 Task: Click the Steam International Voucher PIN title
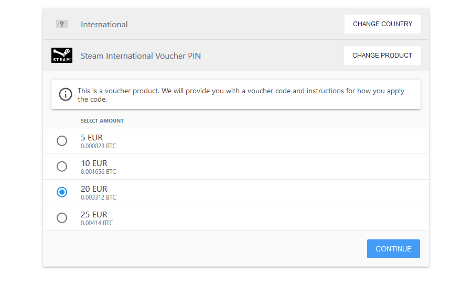pyautogui.click(x=141, y=56)
